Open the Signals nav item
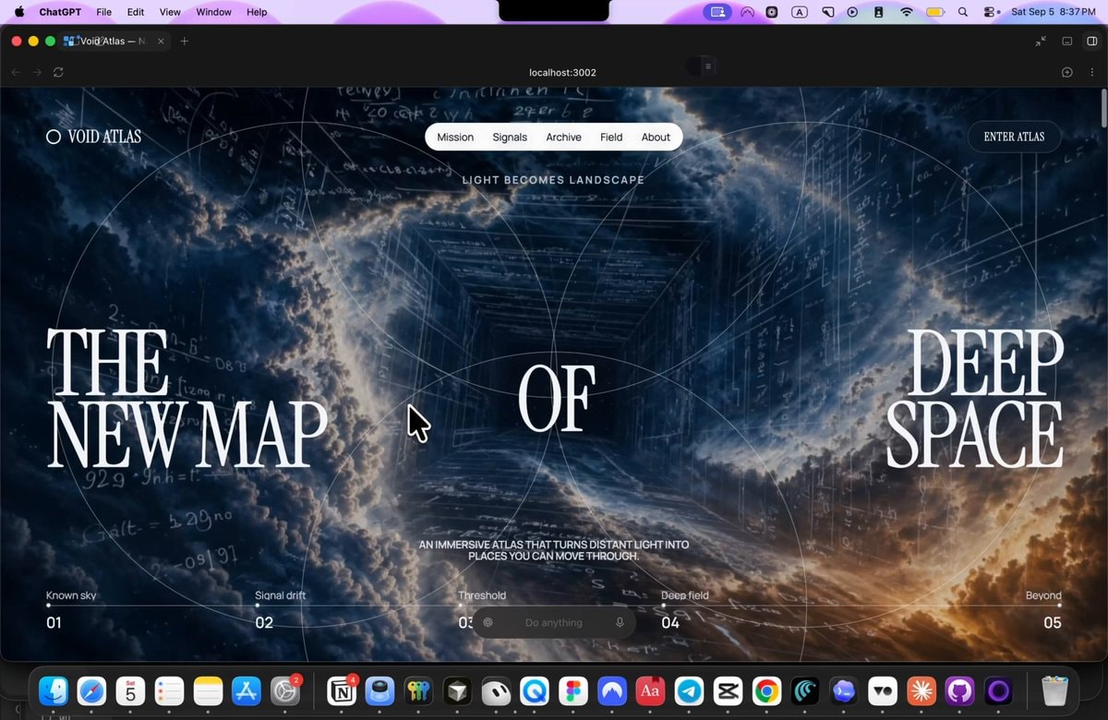 [x=510, y=138]
